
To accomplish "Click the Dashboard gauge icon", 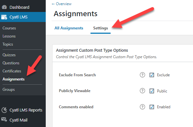I will (x=4, y=7).
